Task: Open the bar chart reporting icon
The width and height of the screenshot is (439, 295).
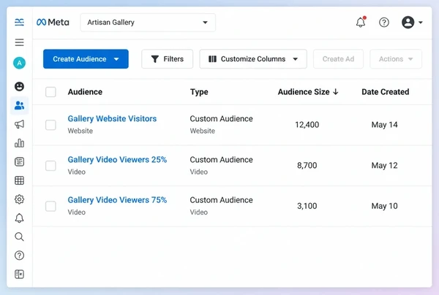Action: [x=19, y=142]
